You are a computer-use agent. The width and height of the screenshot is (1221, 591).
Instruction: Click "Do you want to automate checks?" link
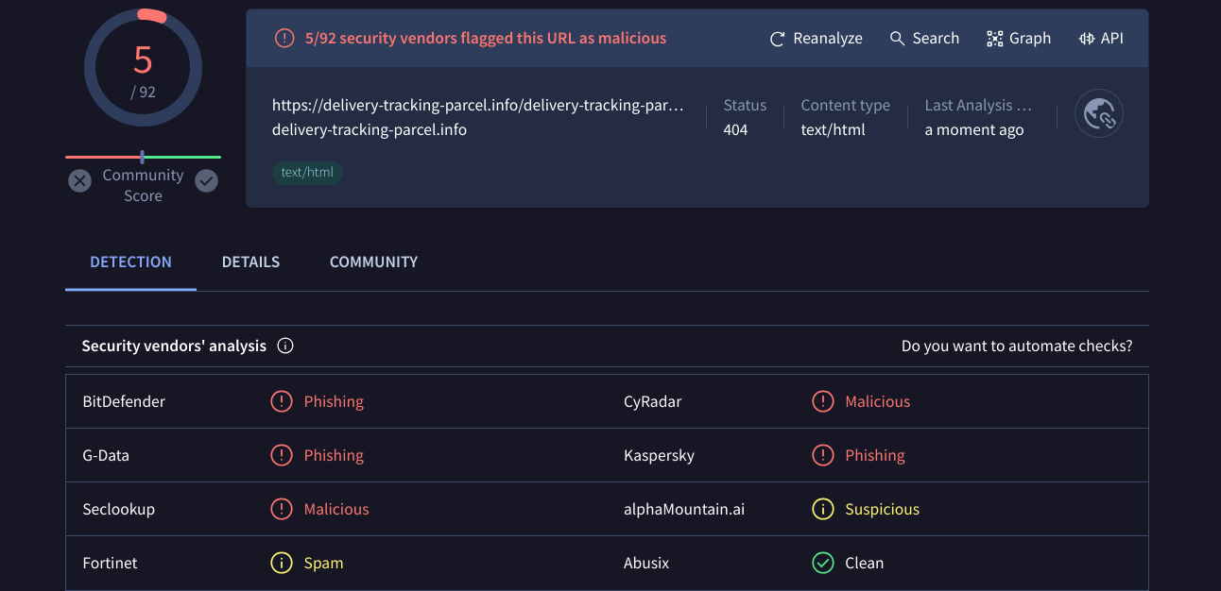(1016, 346)
